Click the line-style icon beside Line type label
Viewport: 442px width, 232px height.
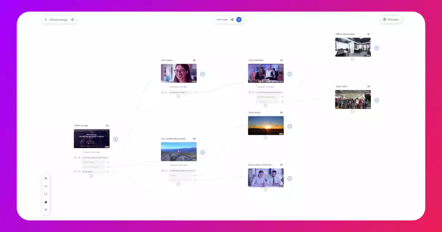click(x=232, y=19)
